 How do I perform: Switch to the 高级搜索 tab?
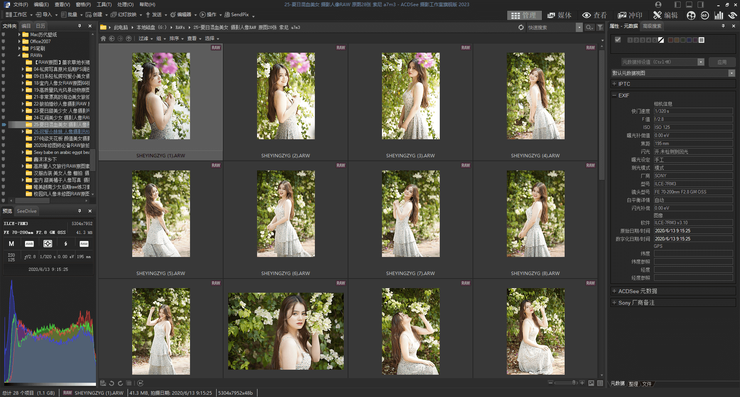coord(652,26)
